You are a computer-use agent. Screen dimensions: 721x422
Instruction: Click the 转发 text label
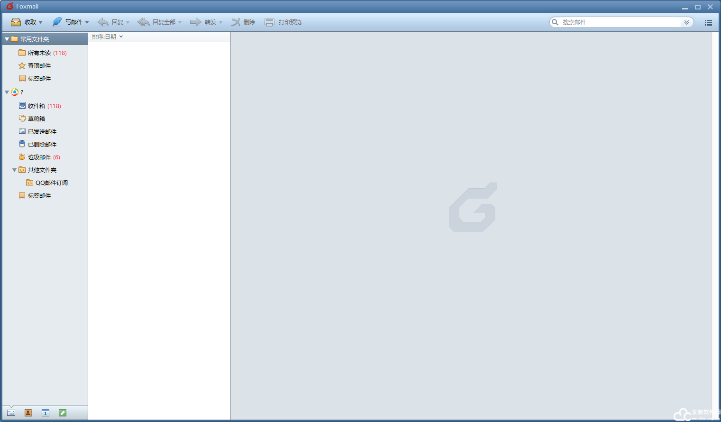(x=210, y=22)
